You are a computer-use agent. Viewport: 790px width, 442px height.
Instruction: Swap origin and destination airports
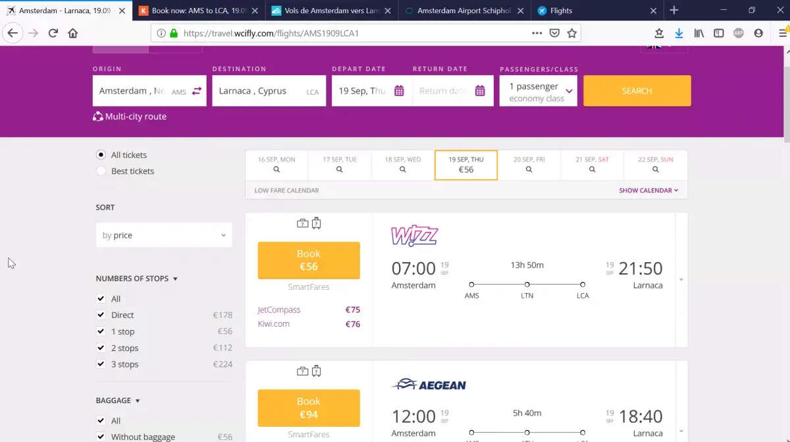point(196,91)
